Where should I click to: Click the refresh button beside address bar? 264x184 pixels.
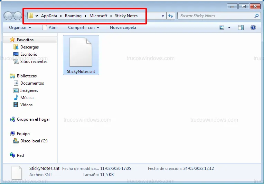[171, 16]
